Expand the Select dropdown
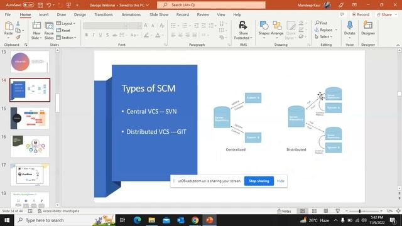This screenshot has width=402, height=226. tap(323, 37)
